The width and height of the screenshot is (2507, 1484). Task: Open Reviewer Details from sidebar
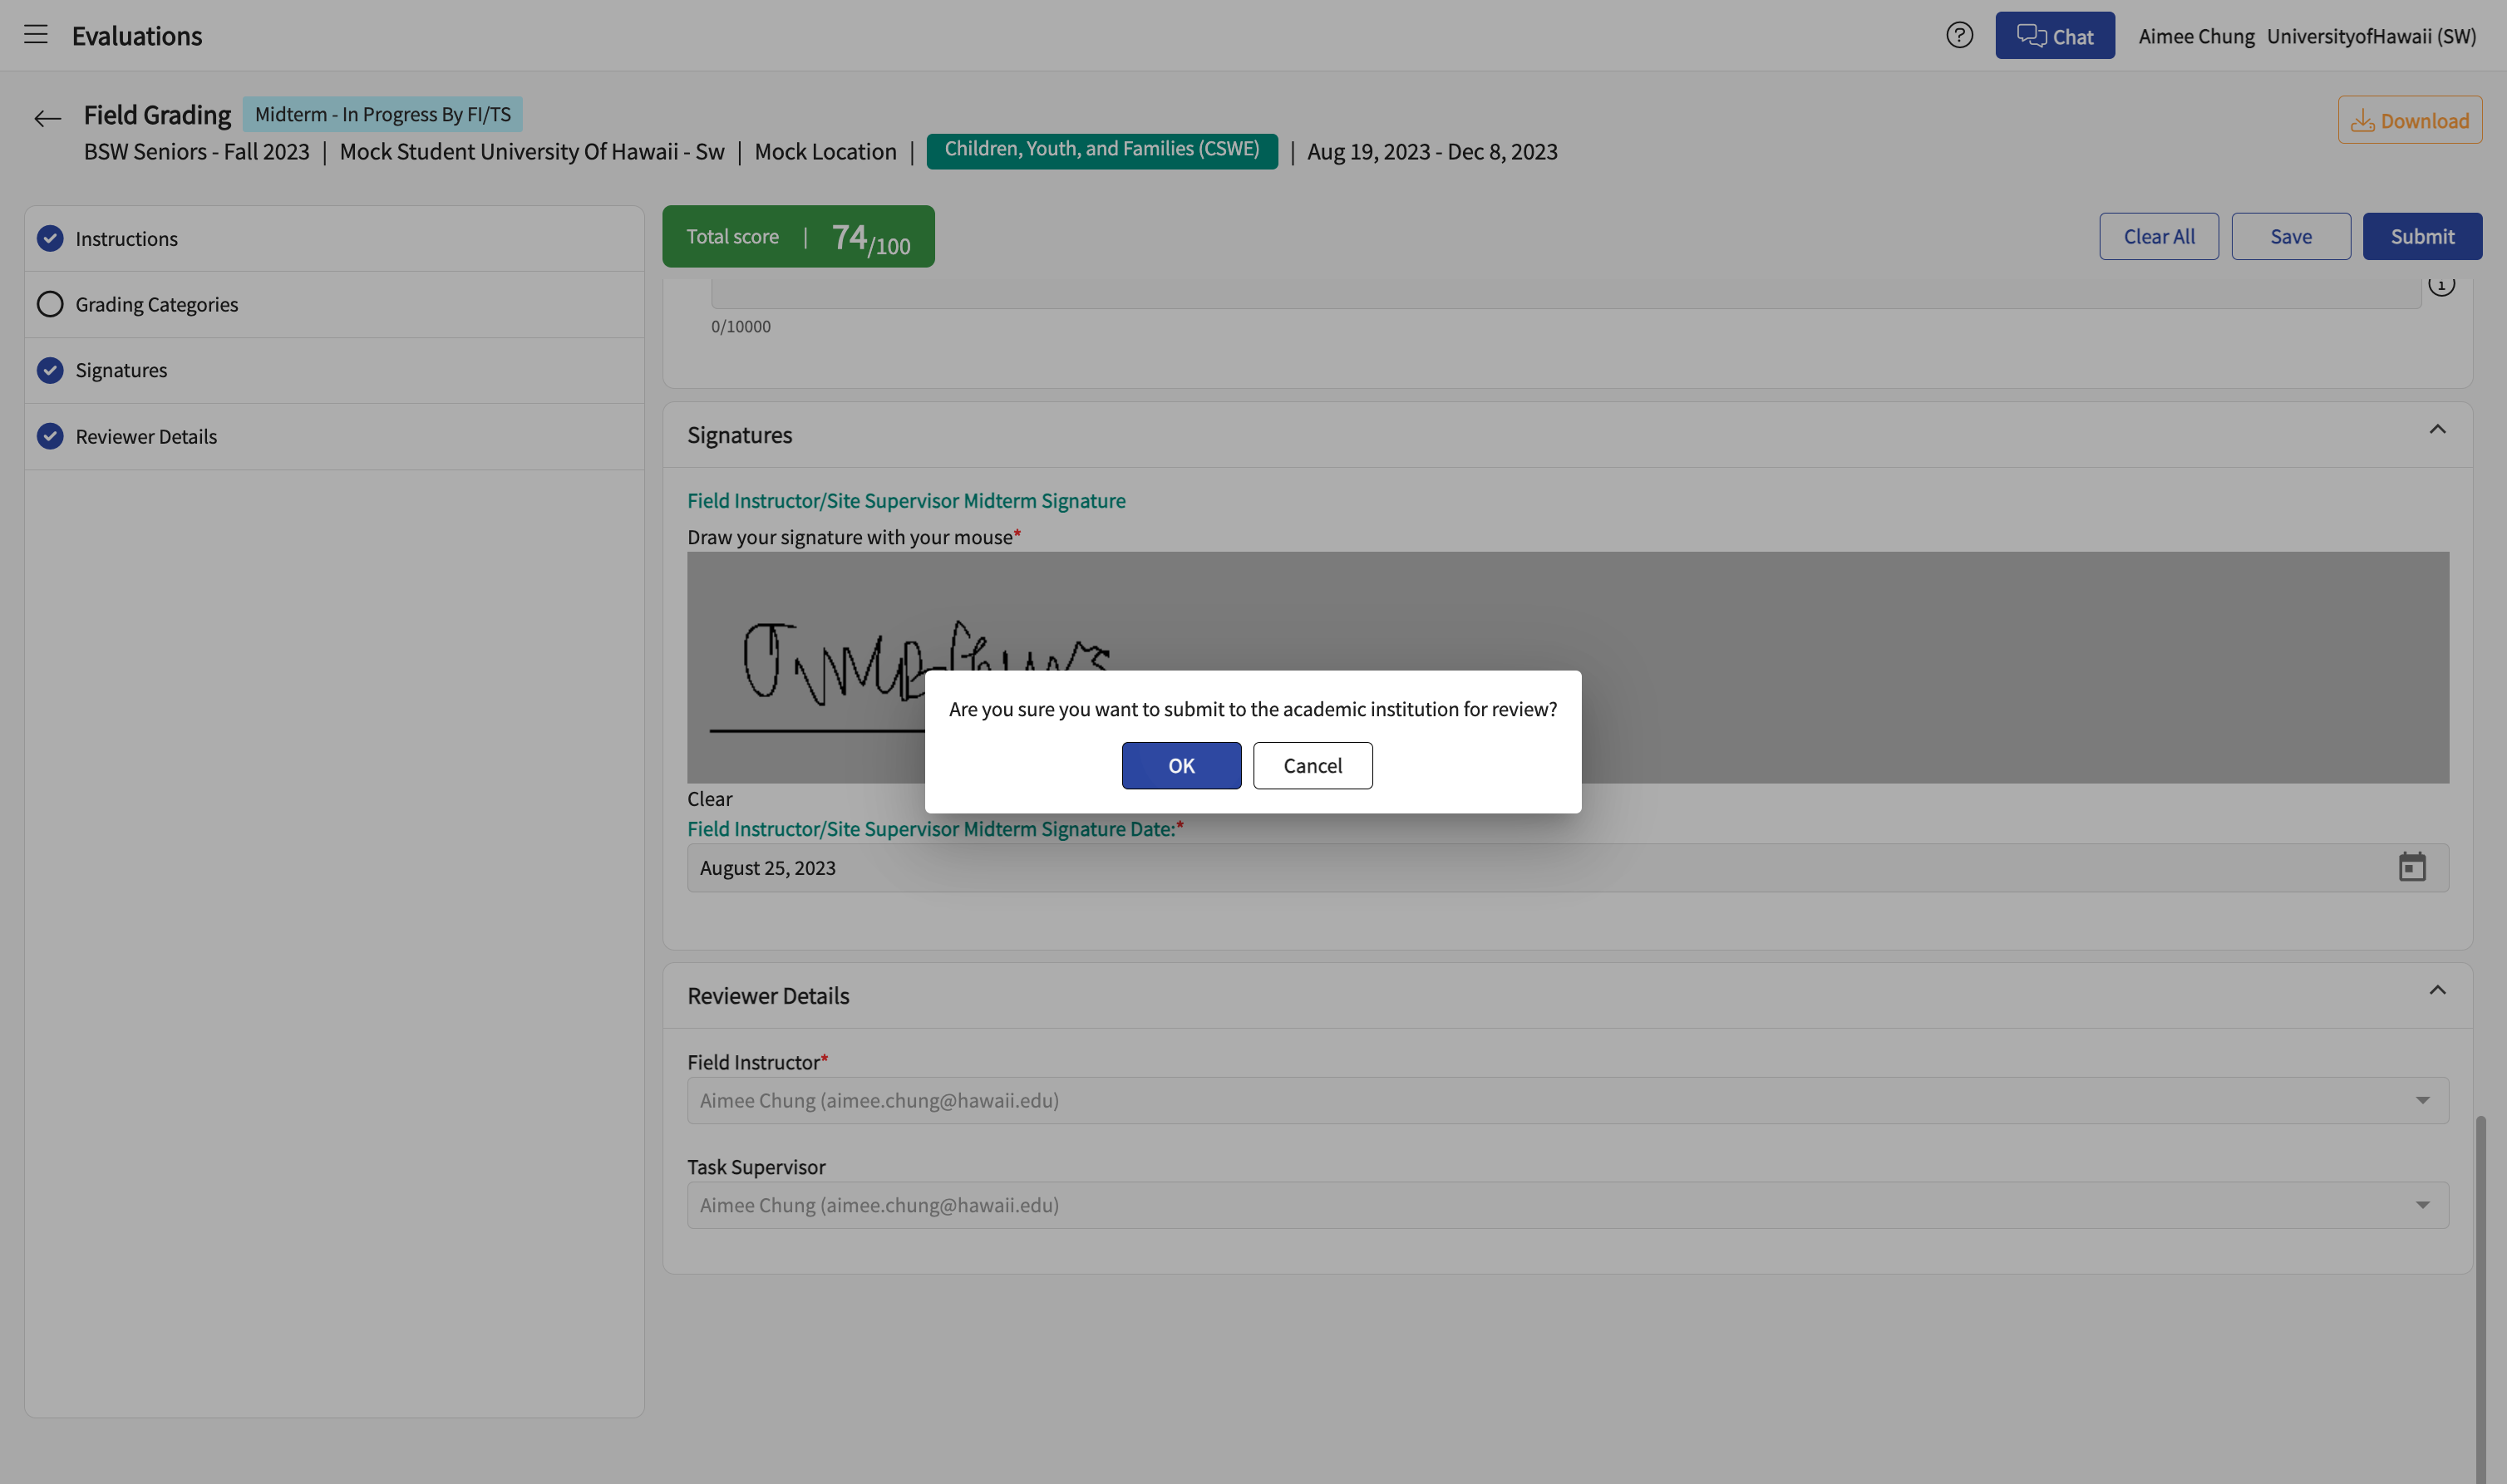[334, 436]
